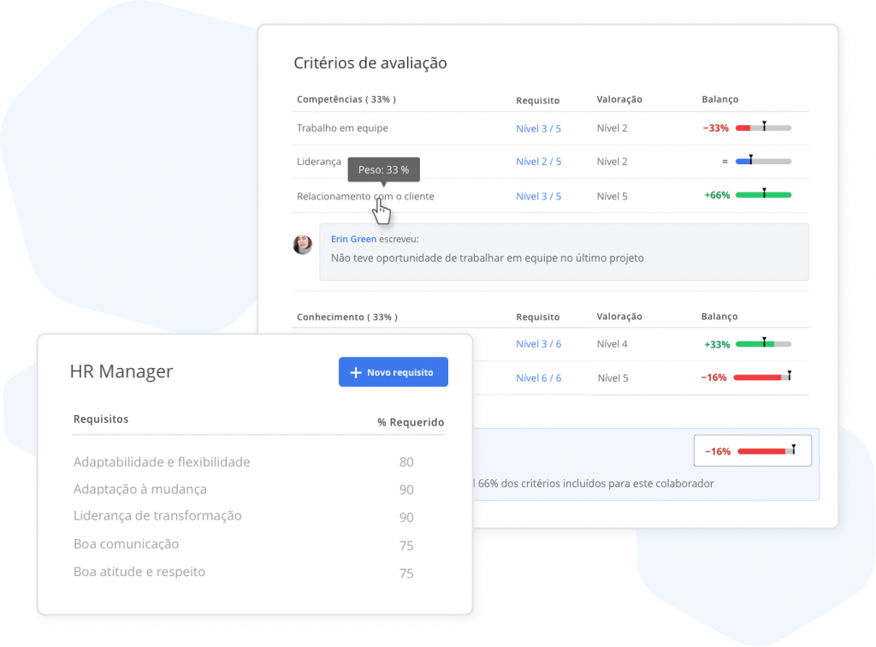This screenshot has height=647, width=876.
Task: Click the green +66% balance bar
Action: click(763, 195)
